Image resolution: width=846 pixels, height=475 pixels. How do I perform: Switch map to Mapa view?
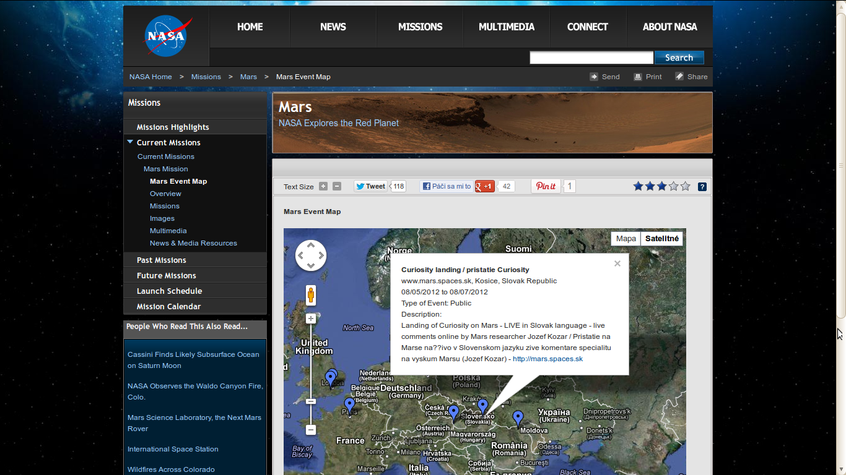coord(626,239)
